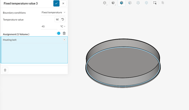Switch to face selection mode
Image resolution: width=189 pixels, height=110 pixels.
point(130,3)
